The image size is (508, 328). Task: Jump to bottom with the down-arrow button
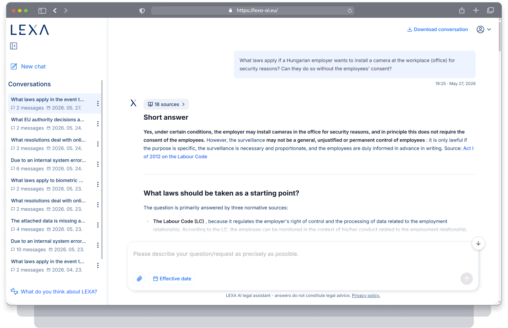click(x=478, y=243)
